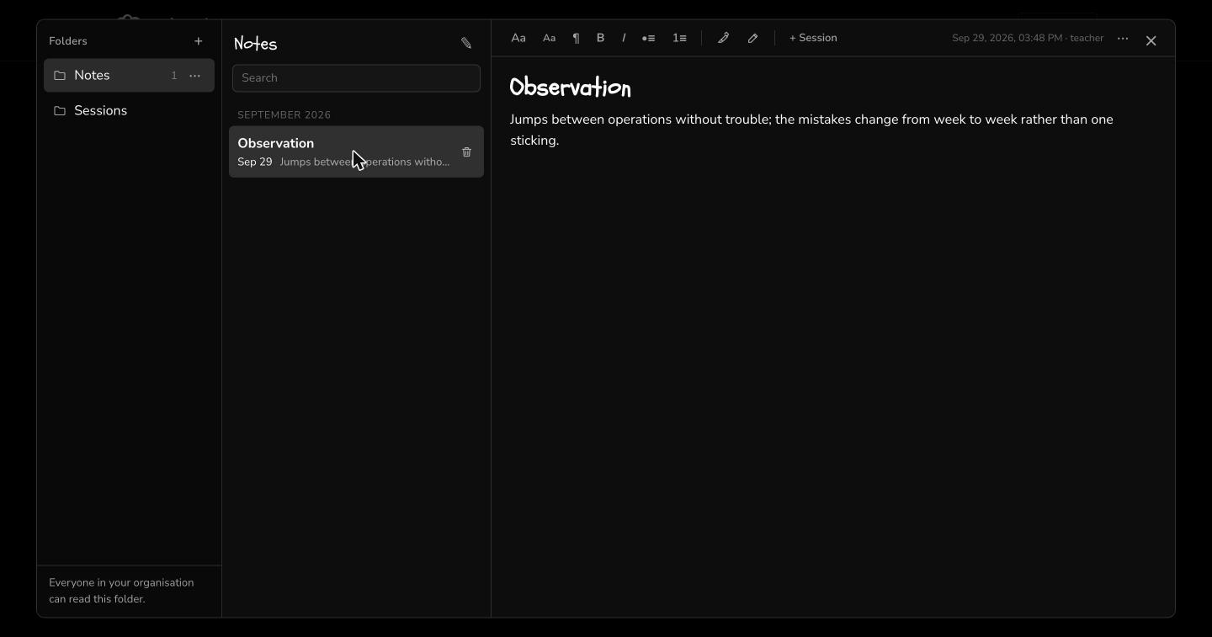Apply large heading text style
Viewport: 1212px width, 637px height.
tap(518, 38)
